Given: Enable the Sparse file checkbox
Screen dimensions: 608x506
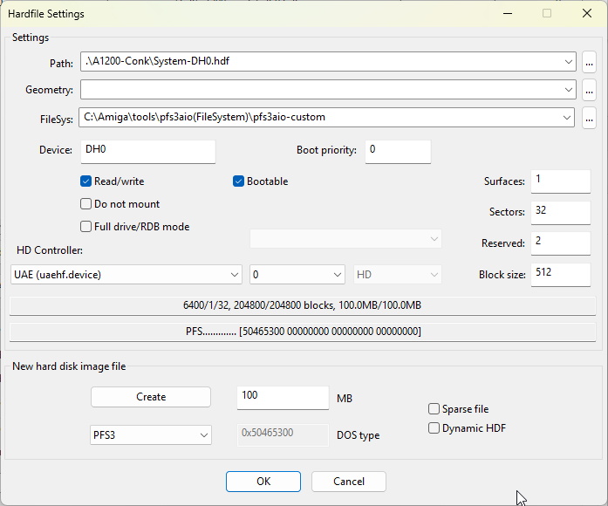Looking at the screenshot, I should click(x=434, y=409).
